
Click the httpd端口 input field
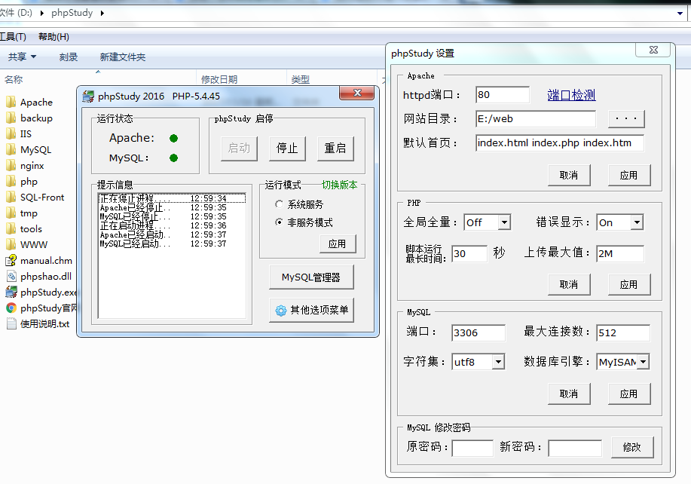click(x=503, y=95)
